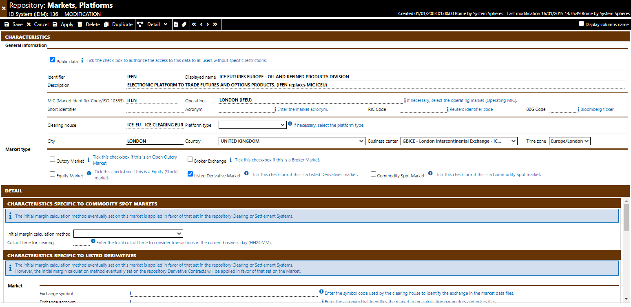Click scrollbar down arrow in detail panel
Image resolution: width=631 pixels, height=307 pixels.
pyautogui.click(x=627, y=299)
